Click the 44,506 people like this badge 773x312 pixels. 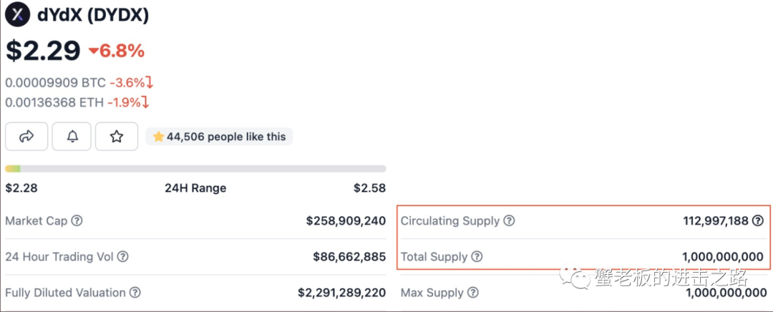pyautogui.click(x=220, y=137)
